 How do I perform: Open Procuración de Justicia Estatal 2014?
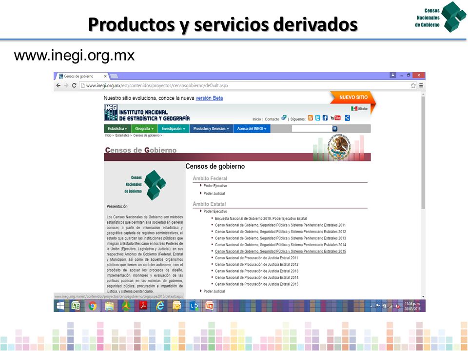256,278
